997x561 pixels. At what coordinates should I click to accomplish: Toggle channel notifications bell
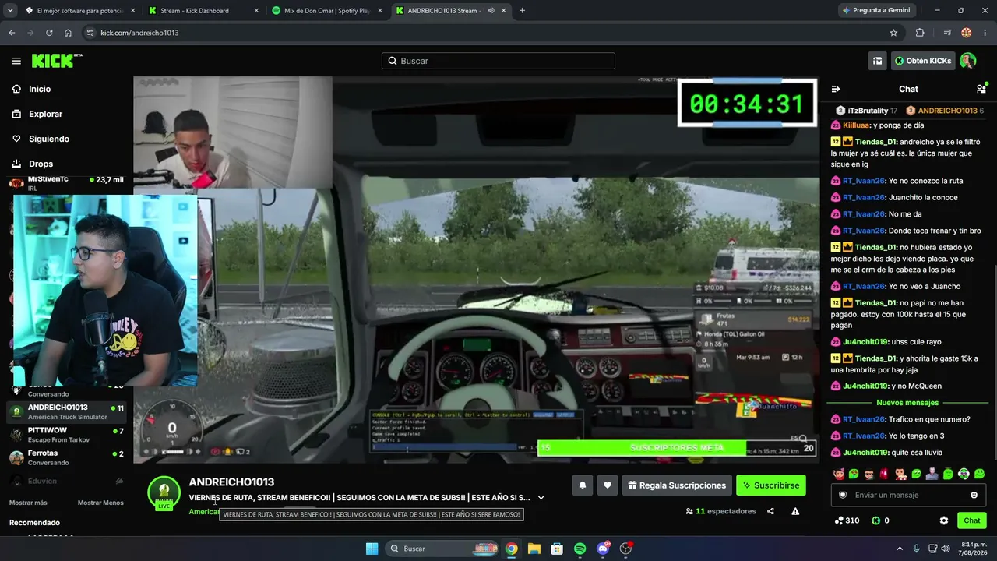point(582,485)
